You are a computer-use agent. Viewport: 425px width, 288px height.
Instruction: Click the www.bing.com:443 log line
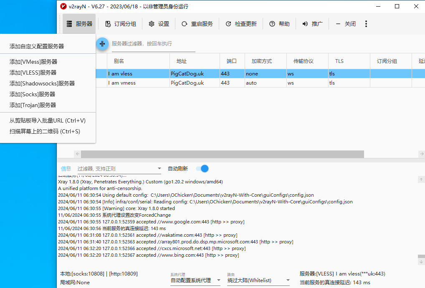tap(149, 255)
